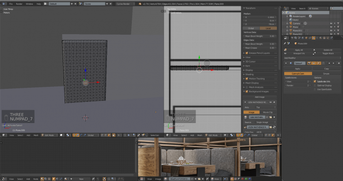Open the Edit Mode dropdown in left viewport

(50, 135)
